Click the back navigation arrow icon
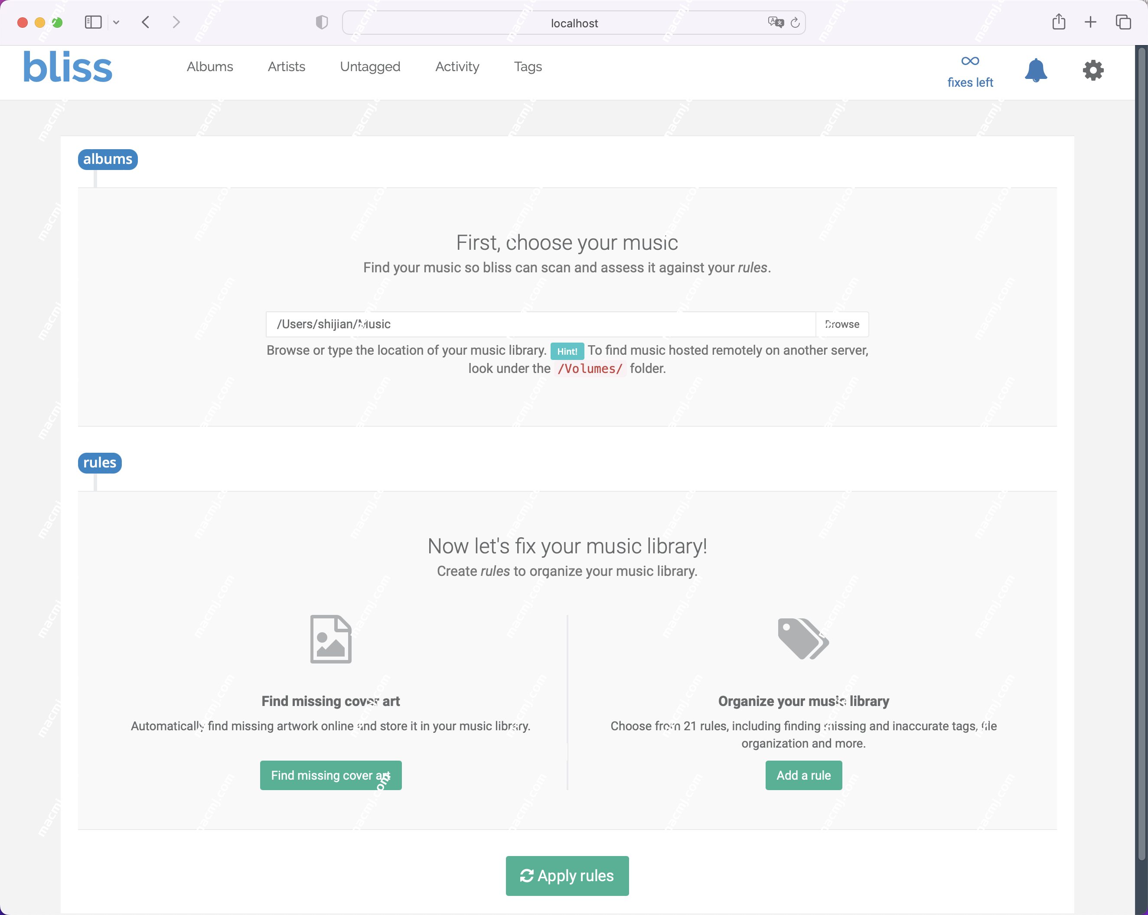 (x=146, y=23)
